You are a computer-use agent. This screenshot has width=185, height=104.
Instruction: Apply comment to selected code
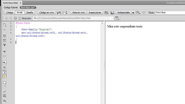pos(5,83)
